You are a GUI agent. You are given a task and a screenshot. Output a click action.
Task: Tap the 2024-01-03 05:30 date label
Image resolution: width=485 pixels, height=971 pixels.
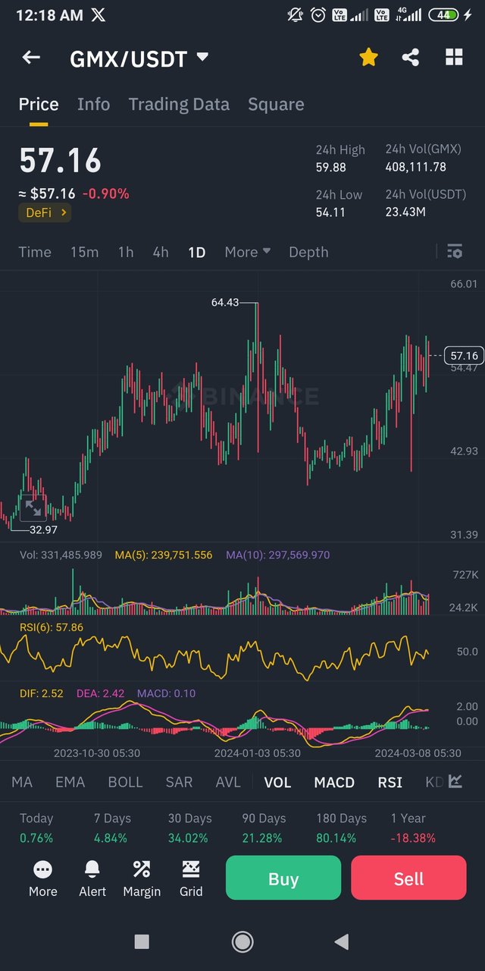coord(257,753)
